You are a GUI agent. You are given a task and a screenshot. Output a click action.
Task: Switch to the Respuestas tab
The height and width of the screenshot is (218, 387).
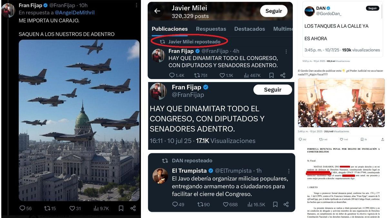click(x=211, y=29)
